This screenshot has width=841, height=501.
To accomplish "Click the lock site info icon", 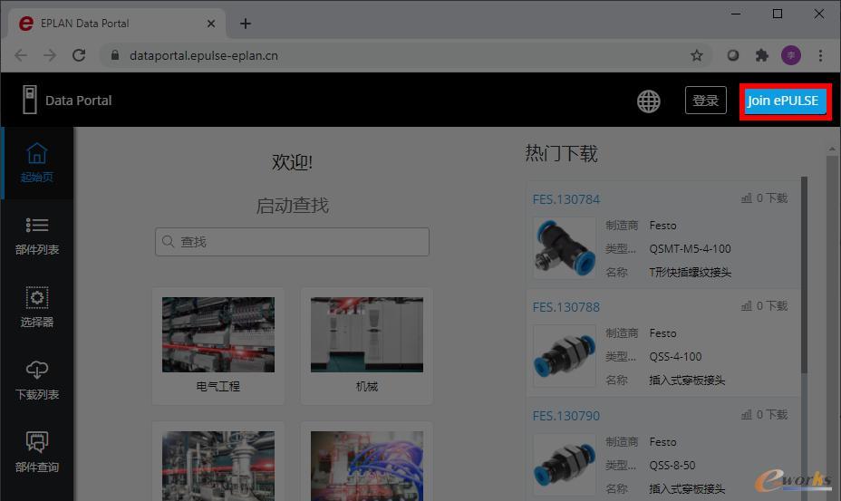I will coord(114,55).
